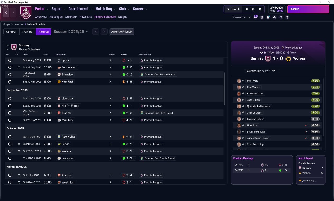Click the player ratings list scrollbar

(323, 107)
